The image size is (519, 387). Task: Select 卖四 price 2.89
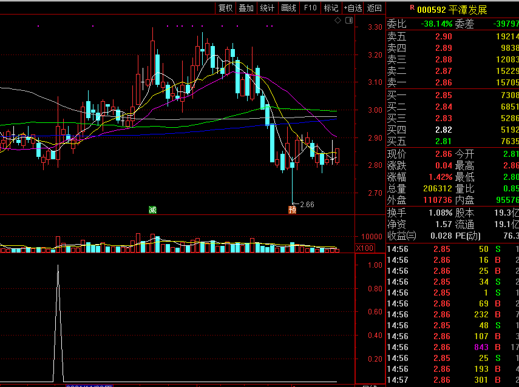tap(444, 48)
